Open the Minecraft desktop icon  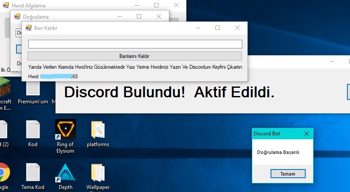(5, 93)
